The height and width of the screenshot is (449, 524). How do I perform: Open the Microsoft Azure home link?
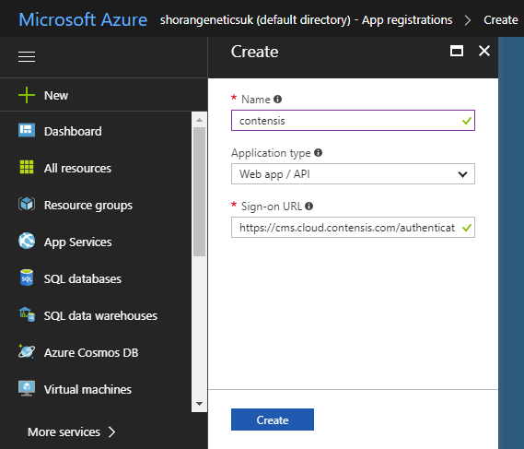(x=83, y=19)
